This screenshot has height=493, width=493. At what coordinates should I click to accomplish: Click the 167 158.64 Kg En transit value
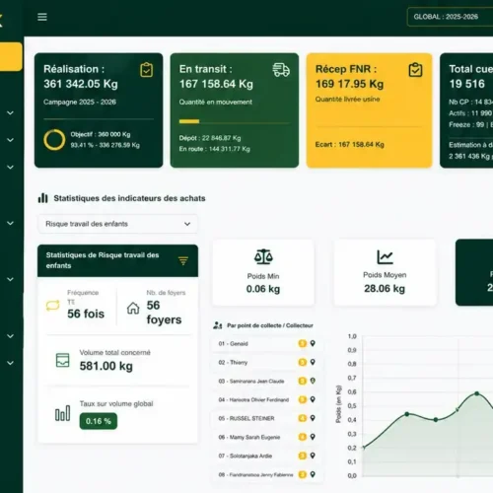pos(216,84)
